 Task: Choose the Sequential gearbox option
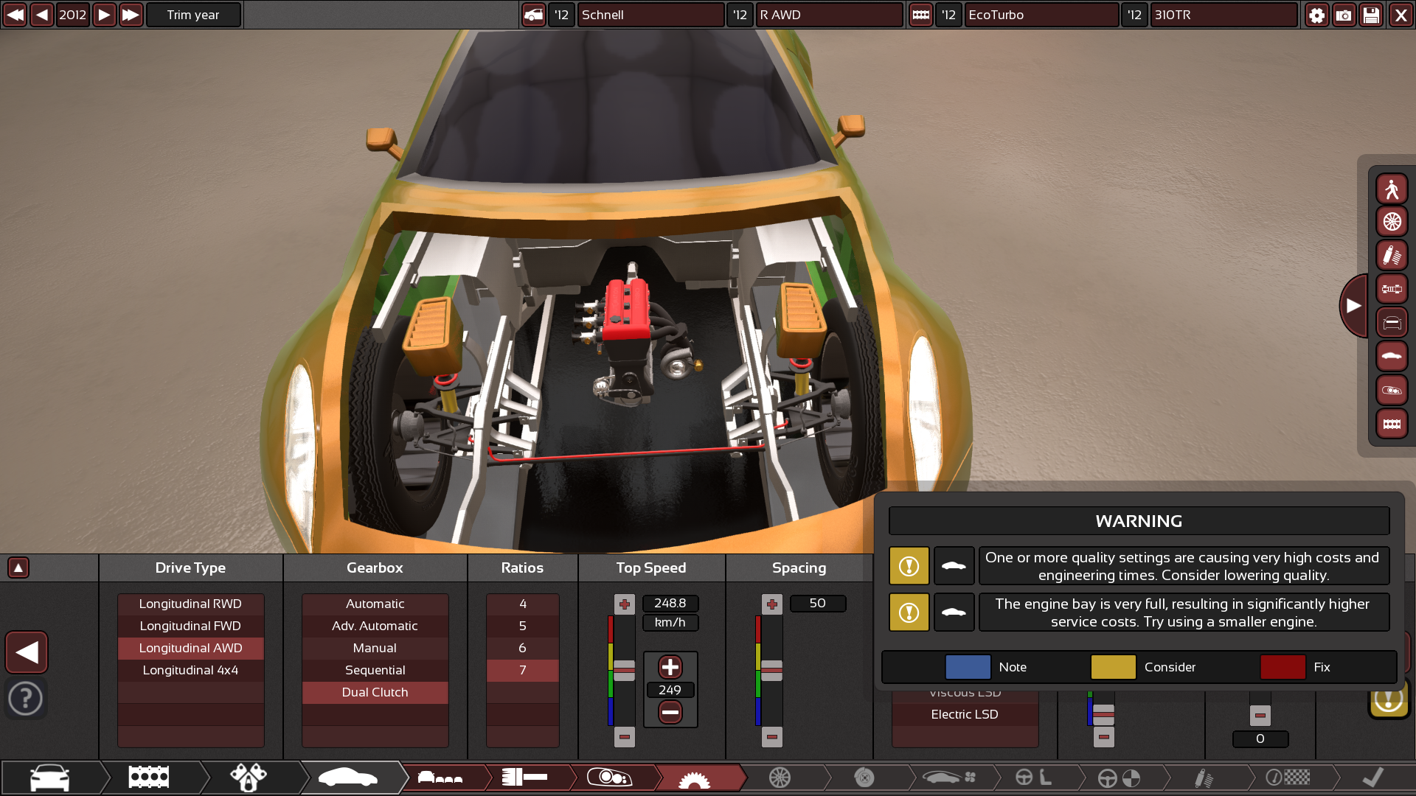click(375, 670)
